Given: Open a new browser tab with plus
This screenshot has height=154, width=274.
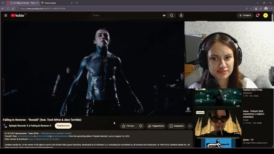Looking at the screenshot, I should click(x=77, y=3).
